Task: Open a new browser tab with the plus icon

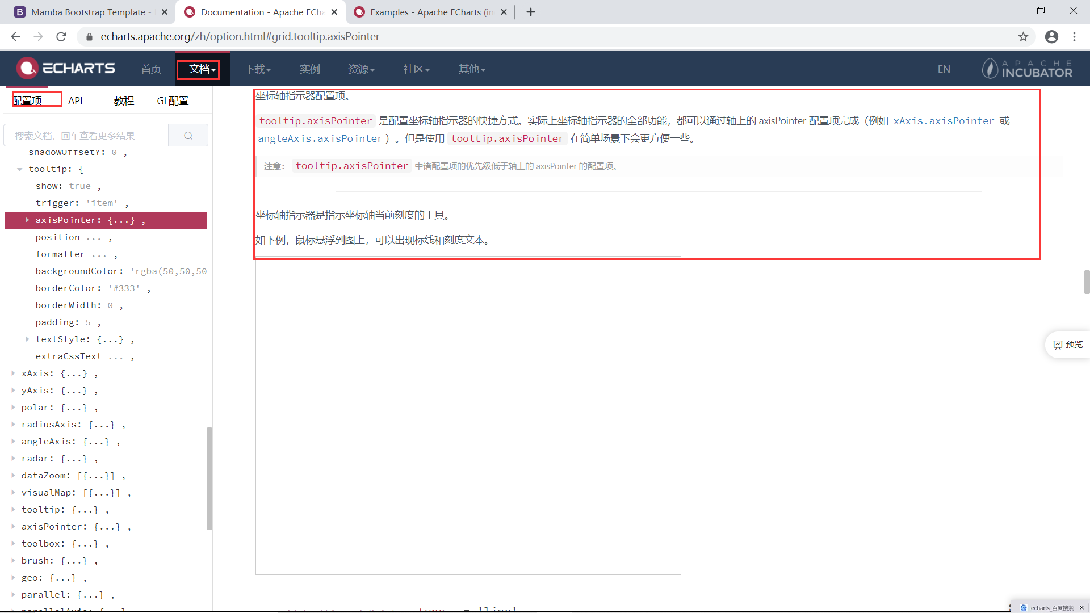Action: pos(531,12)
